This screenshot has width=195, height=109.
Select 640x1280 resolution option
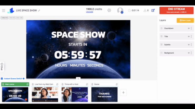[x=19, y=18]
